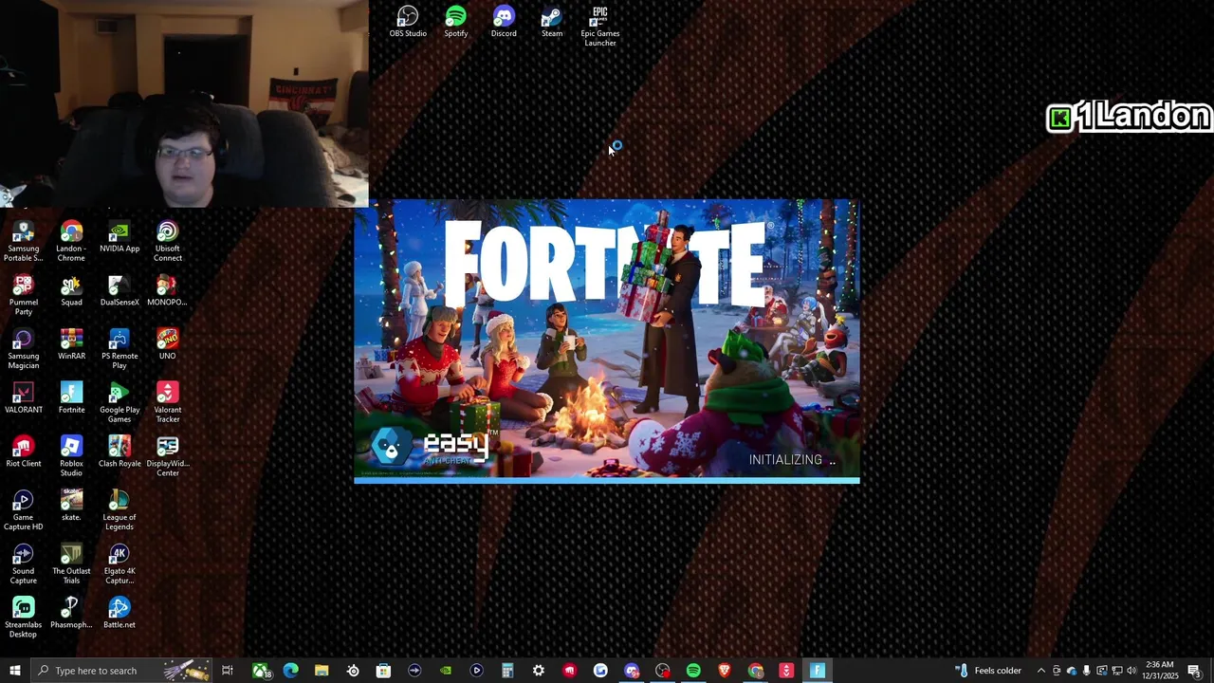This screenshot has height=683, width=1214.
Task: Select the WinRAR desktop icon
Action: [71, 345]
